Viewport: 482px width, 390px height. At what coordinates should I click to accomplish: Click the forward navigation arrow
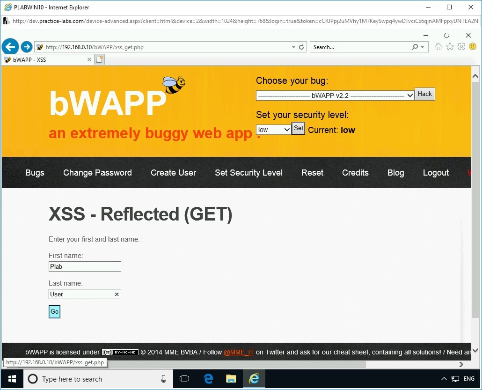27,46
